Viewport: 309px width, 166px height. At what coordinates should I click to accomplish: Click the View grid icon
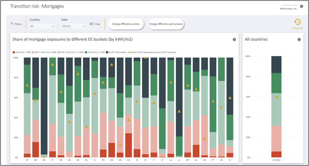tap(92, 24)
